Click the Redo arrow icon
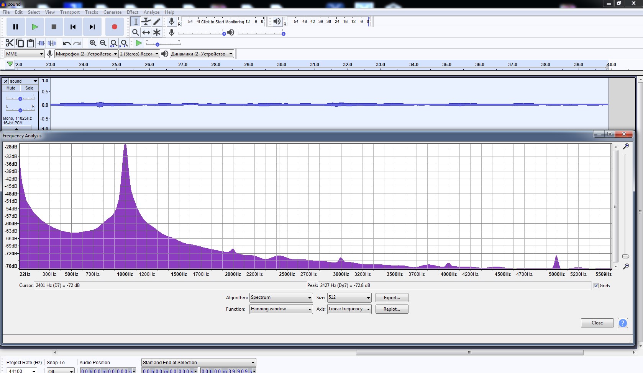The image size is (643, 373). tap(77, 43)
